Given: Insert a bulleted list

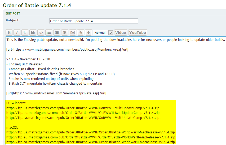Looking at the screenshot, I should click(x=49, y=32).
